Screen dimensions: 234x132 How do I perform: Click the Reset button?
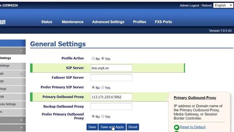coord(133,127)
